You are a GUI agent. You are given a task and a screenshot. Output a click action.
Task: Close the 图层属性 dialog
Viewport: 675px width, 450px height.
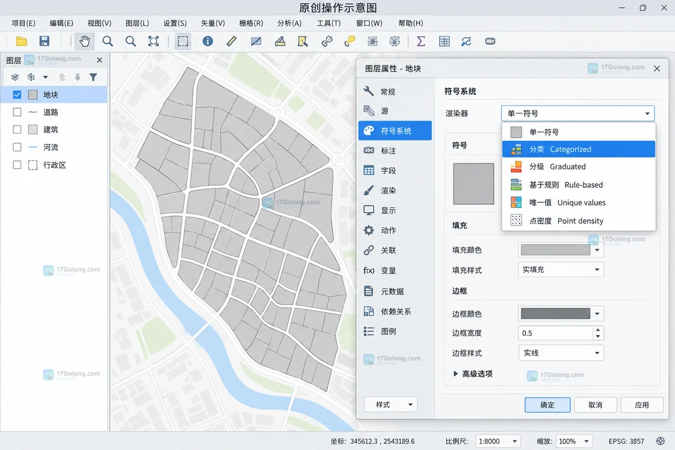(x=657, y=69)
